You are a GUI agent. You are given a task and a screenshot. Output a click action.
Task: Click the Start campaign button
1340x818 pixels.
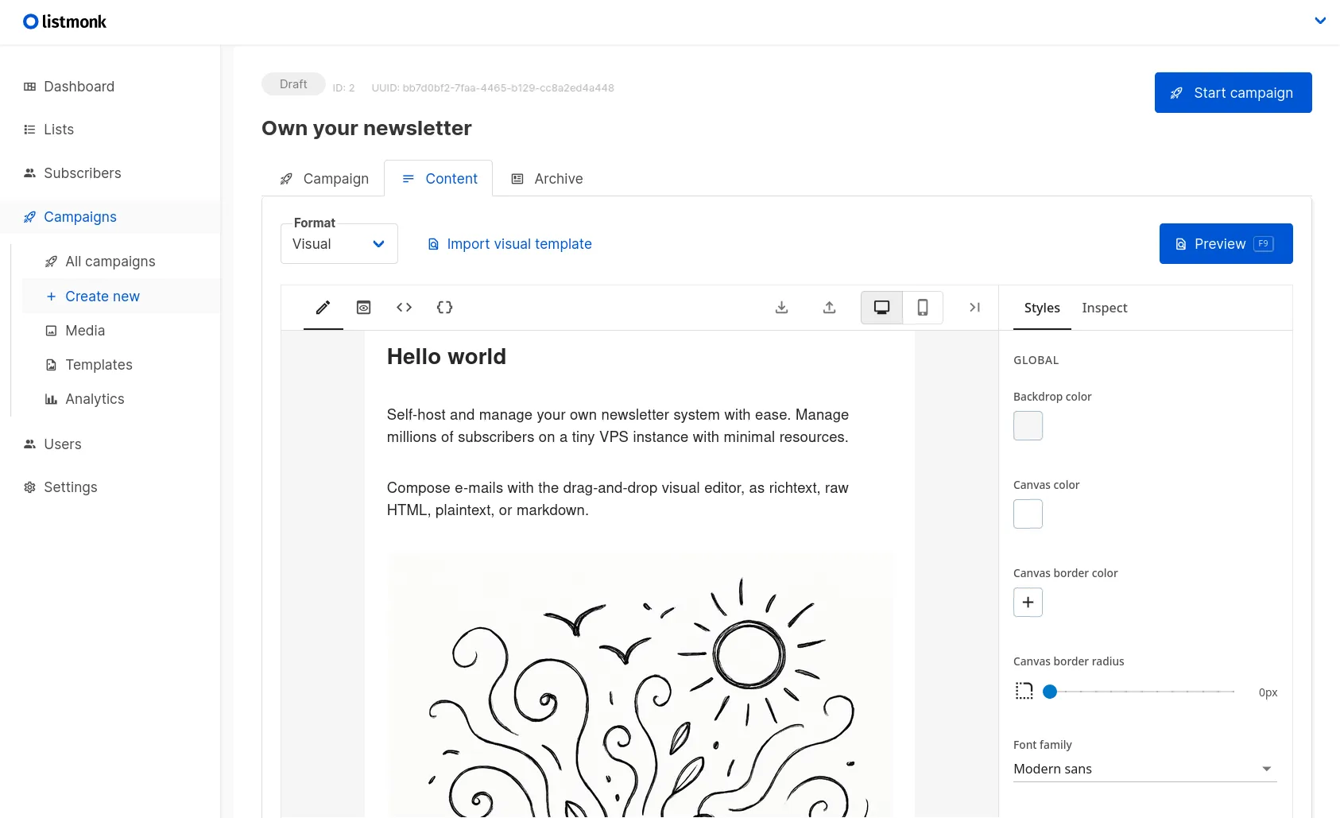coord(1233,92)
